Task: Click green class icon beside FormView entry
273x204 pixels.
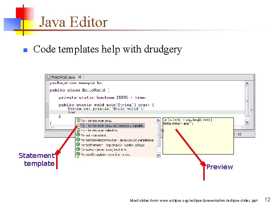Action: tap(78, 149)
